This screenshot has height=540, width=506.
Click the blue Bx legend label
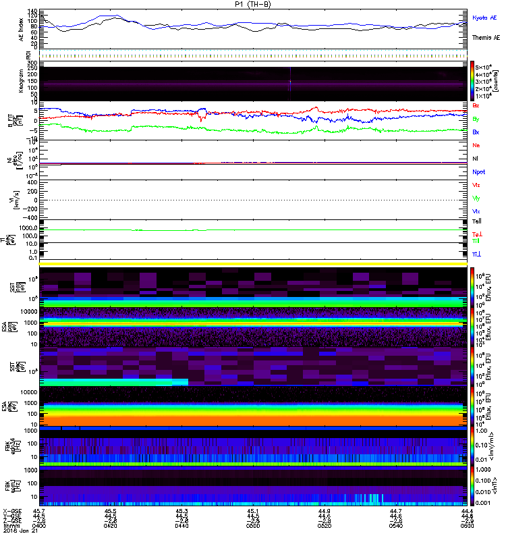(476, 132)
